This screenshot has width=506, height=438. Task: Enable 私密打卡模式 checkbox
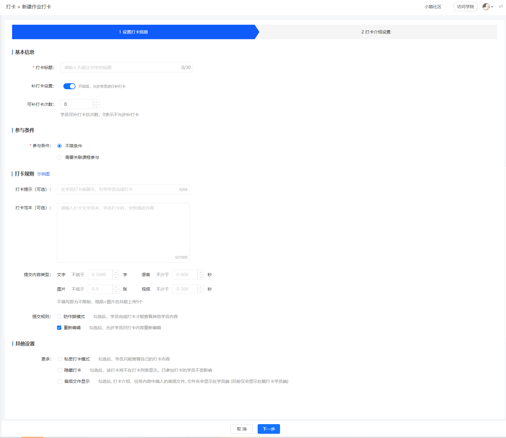(x=60, y=359)
